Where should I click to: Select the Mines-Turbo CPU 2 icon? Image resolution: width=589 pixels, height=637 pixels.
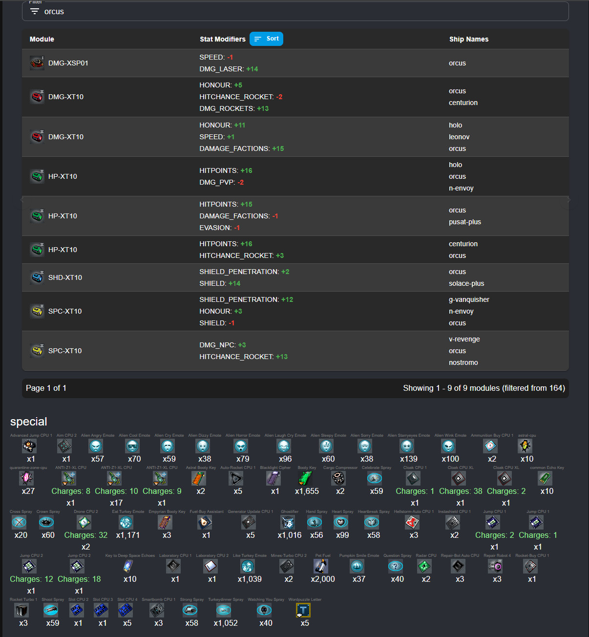(287, 566)
